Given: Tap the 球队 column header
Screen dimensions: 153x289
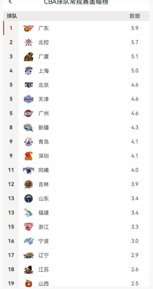Looking at the screenshot, I should click(12, 16).
